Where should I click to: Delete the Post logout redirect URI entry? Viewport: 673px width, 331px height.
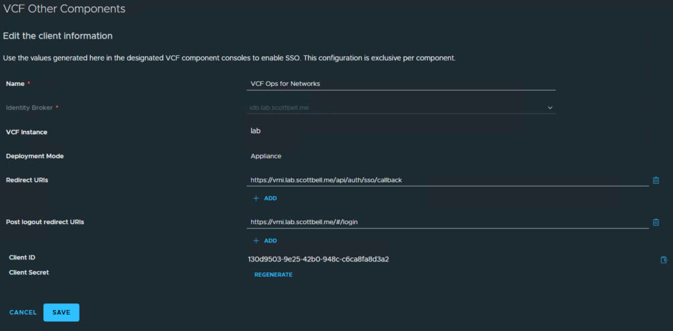point(656,222)
